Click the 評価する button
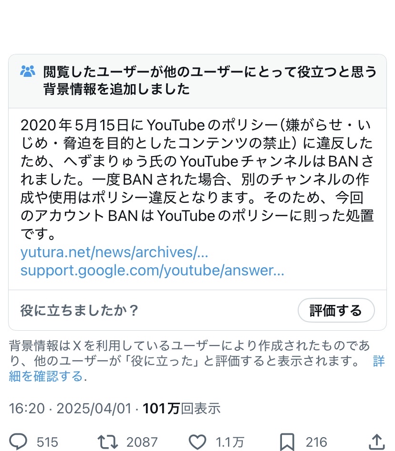The width and height of the screenshot is (395, 451). (x=336, y=310)
